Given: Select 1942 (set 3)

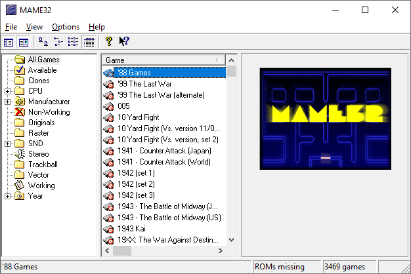Looking at the screenshot, I should pyautogui.click(x=136, y=195).
